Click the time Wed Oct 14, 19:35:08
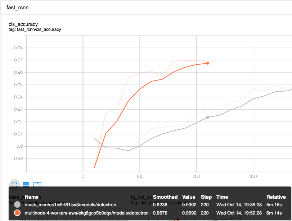Screen dimensions: 292x221 pyautogui.click(x=239, y=204)
